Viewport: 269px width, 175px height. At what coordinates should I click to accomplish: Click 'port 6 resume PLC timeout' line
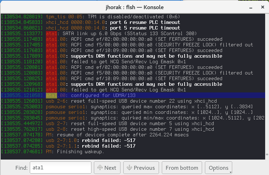pos(91,22)
